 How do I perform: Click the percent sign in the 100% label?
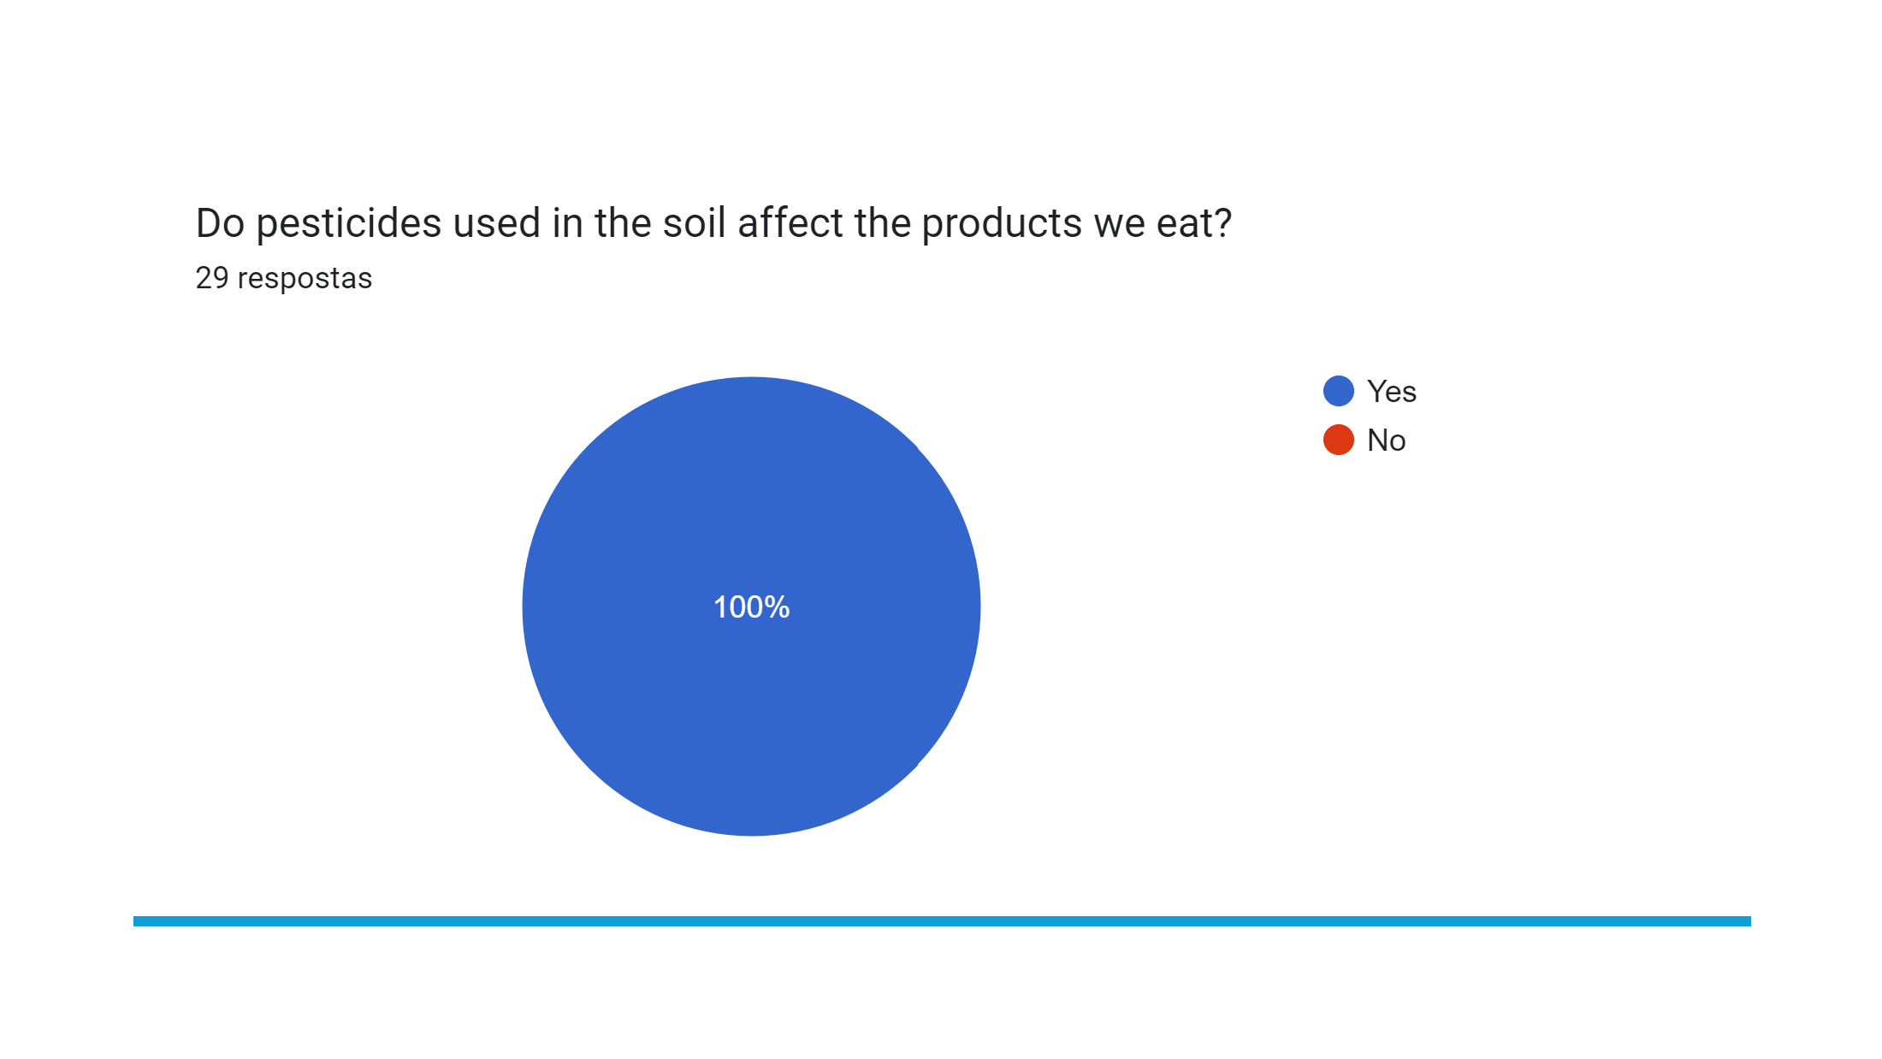777,607
